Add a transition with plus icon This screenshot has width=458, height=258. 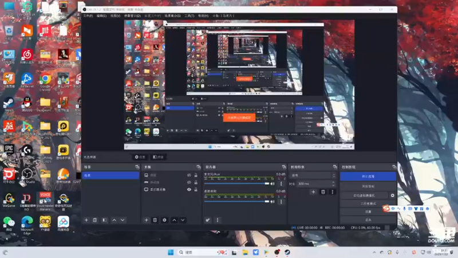(313, 192)
